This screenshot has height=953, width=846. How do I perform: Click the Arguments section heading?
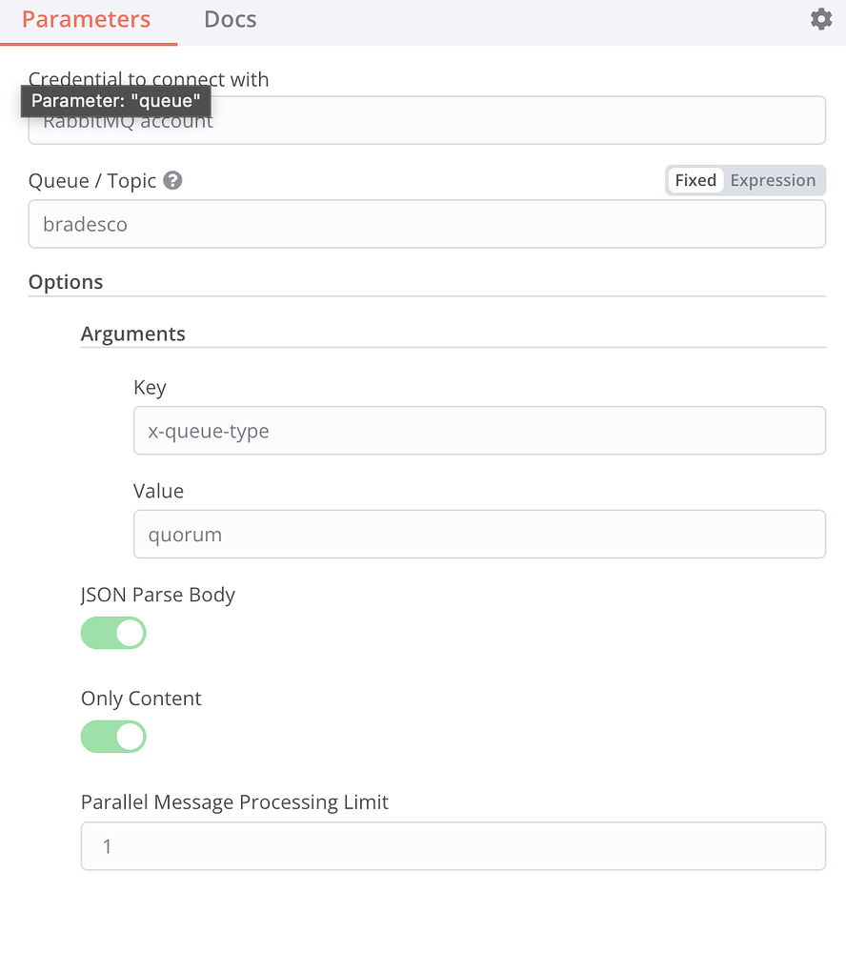pos(132,334)
